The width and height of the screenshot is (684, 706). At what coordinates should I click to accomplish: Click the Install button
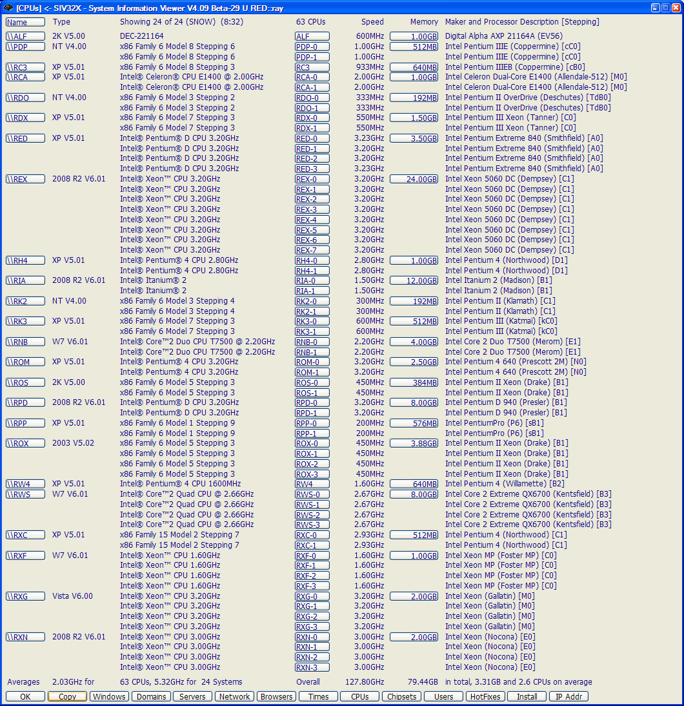[x=527, y=696]
